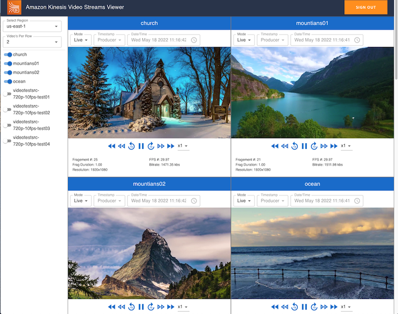This screenshot has width=398, height=314.
Task: Click the fast forward icon on mountians02 video
Action: point(171,307)
